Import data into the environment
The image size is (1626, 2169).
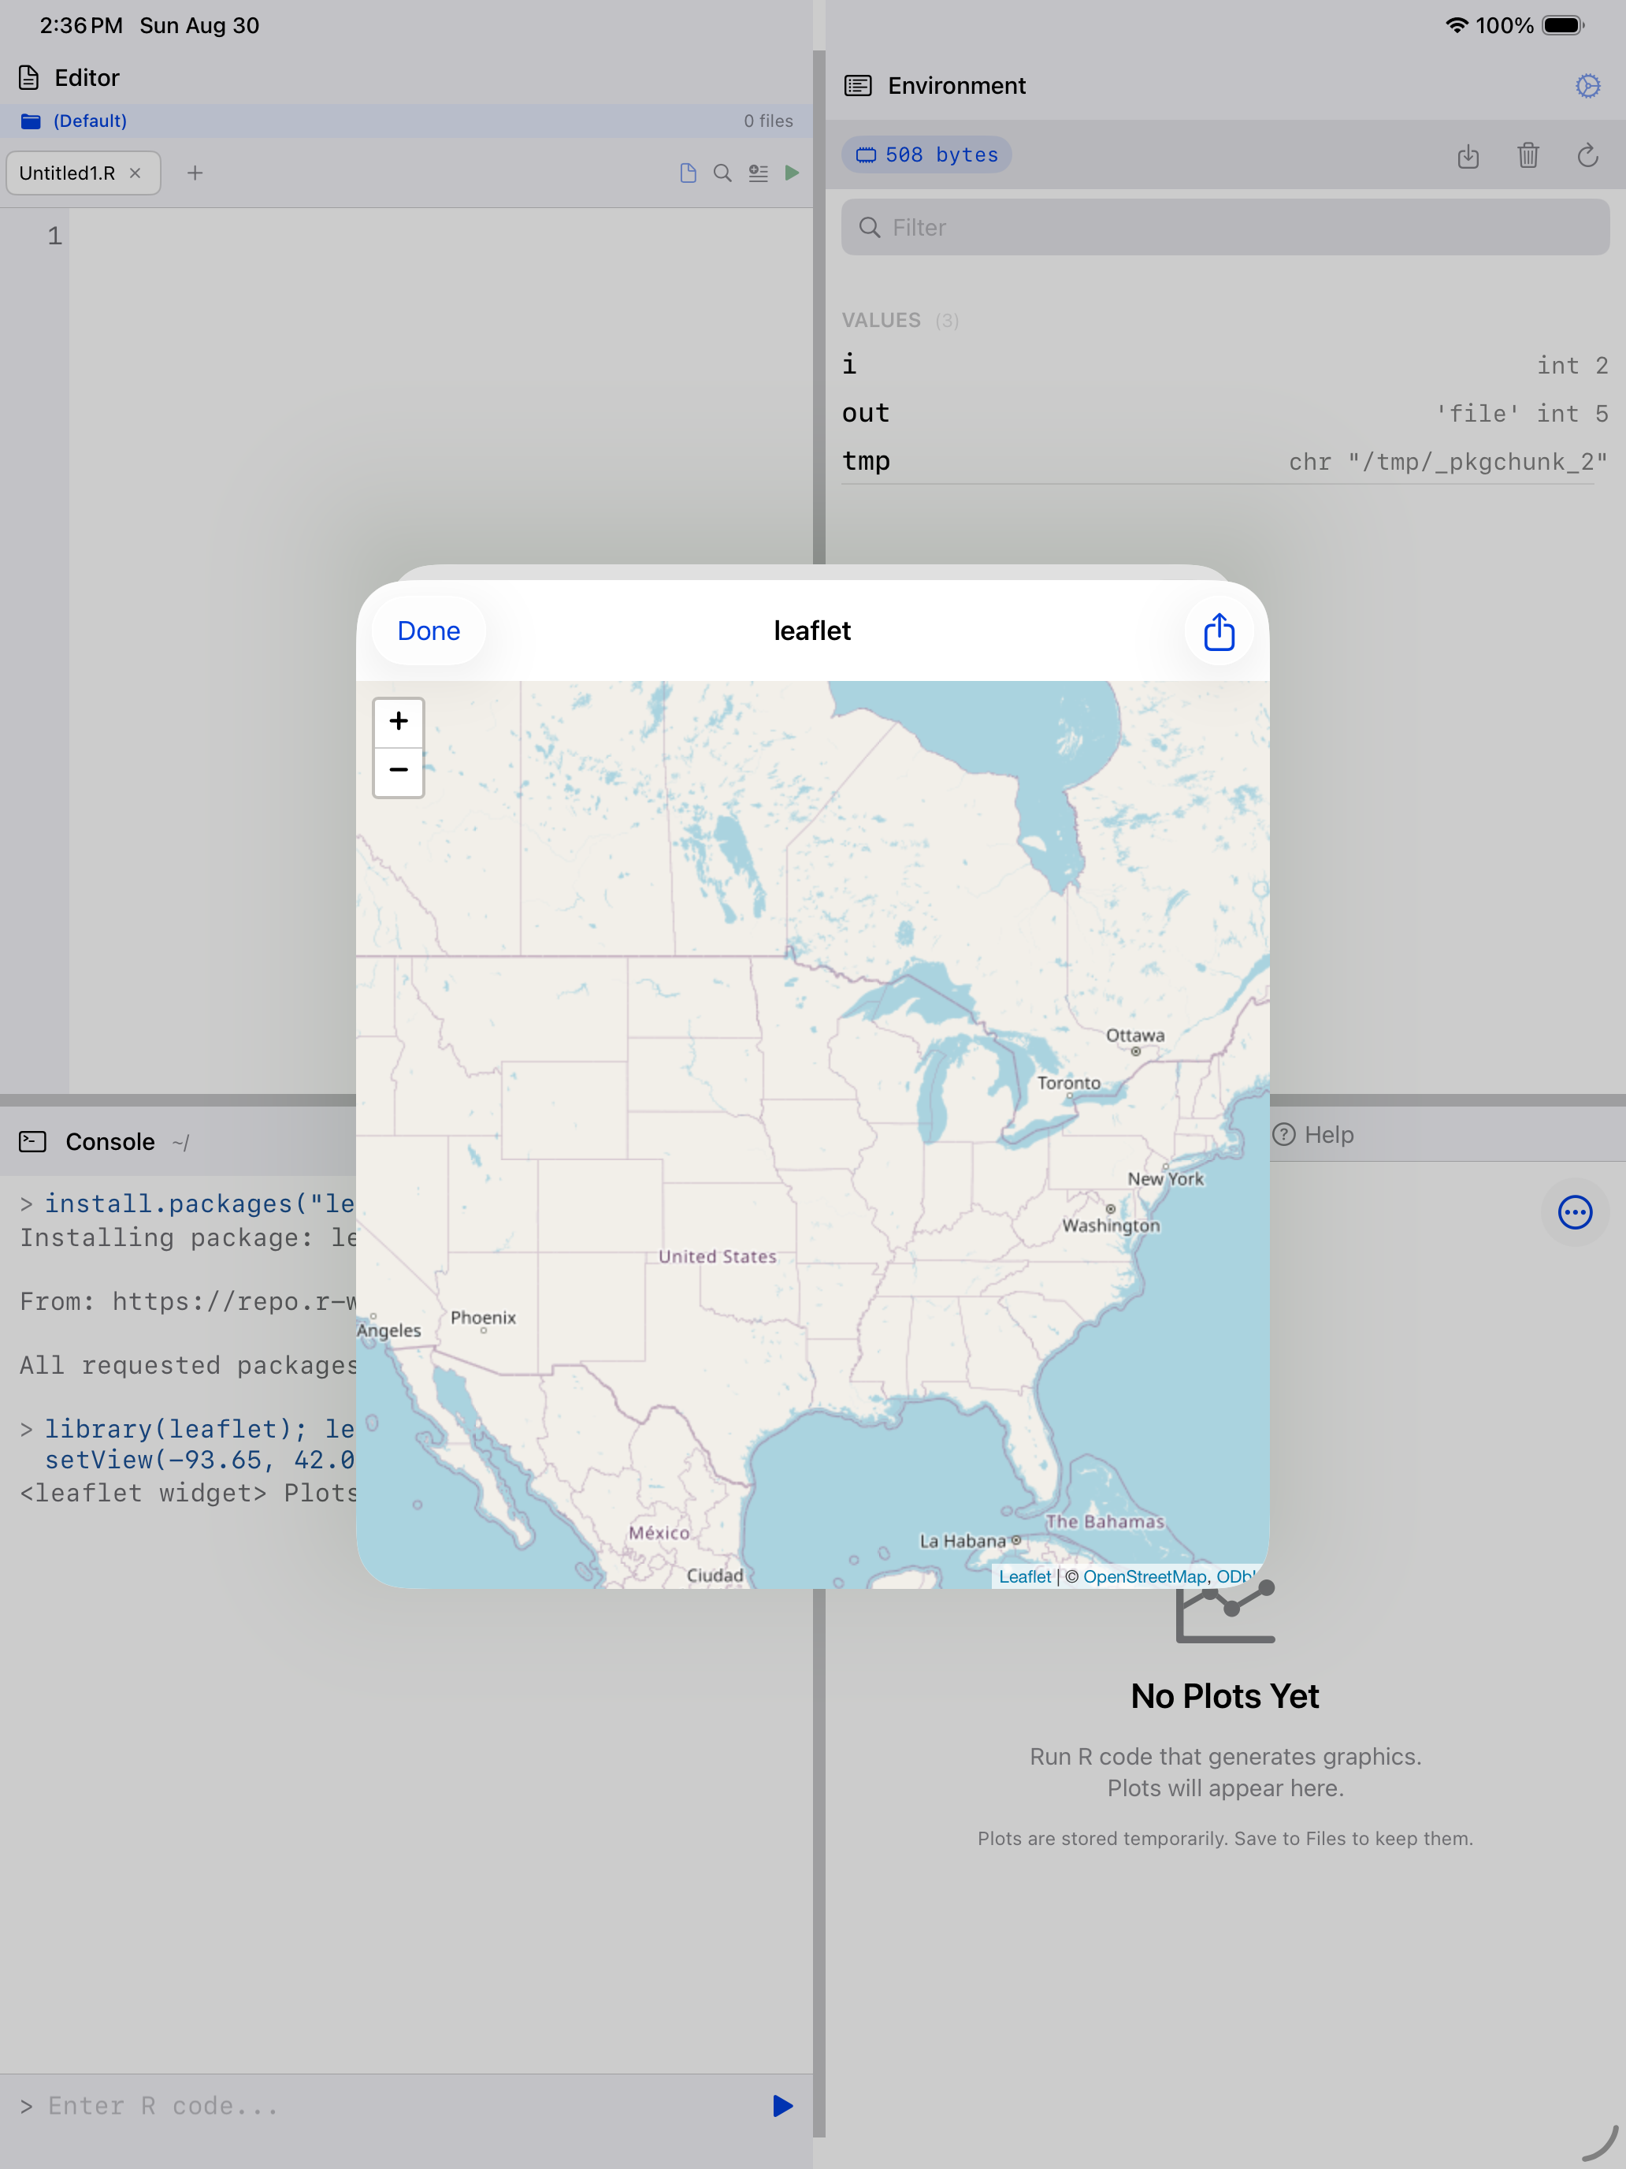(x=1467, y=156)
